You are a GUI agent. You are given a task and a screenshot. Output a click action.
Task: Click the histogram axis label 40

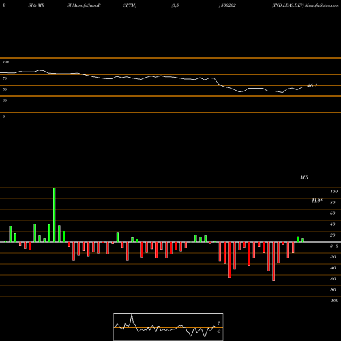pyautogui.click(x=332, y=224)
